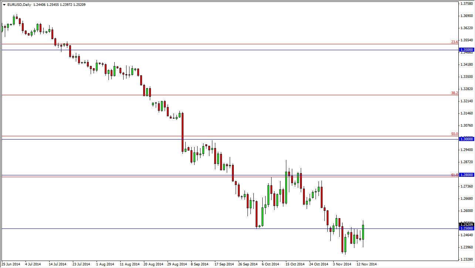This screenshot has height=268, width=475.
Task: Select the current price label 1.25209
Action: point(466,224)
